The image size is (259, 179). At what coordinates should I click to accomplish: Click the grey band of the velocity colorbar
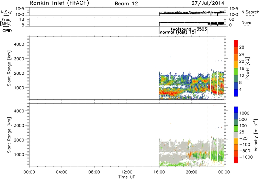(236, 135)
